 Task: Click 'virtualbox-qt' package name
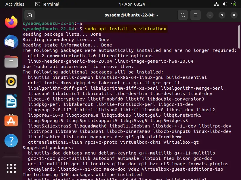click(181, 142)
